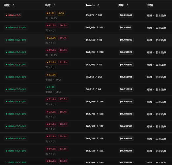This screenshot has height=165, width=172.
Task: Select the token count 163,920 / 116
Action: (95, 102)
